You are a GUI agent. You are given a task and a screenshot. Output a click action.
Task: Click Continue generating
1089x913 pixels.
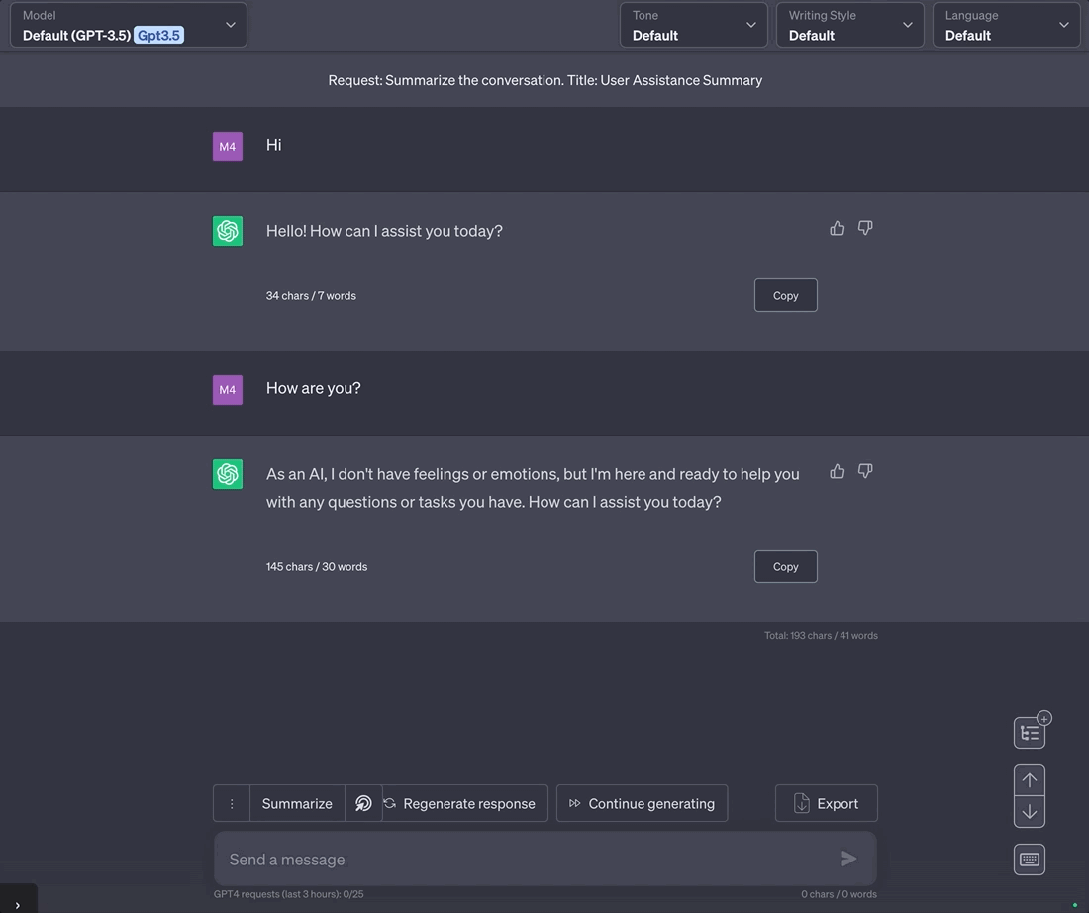(x=642, y=803)
